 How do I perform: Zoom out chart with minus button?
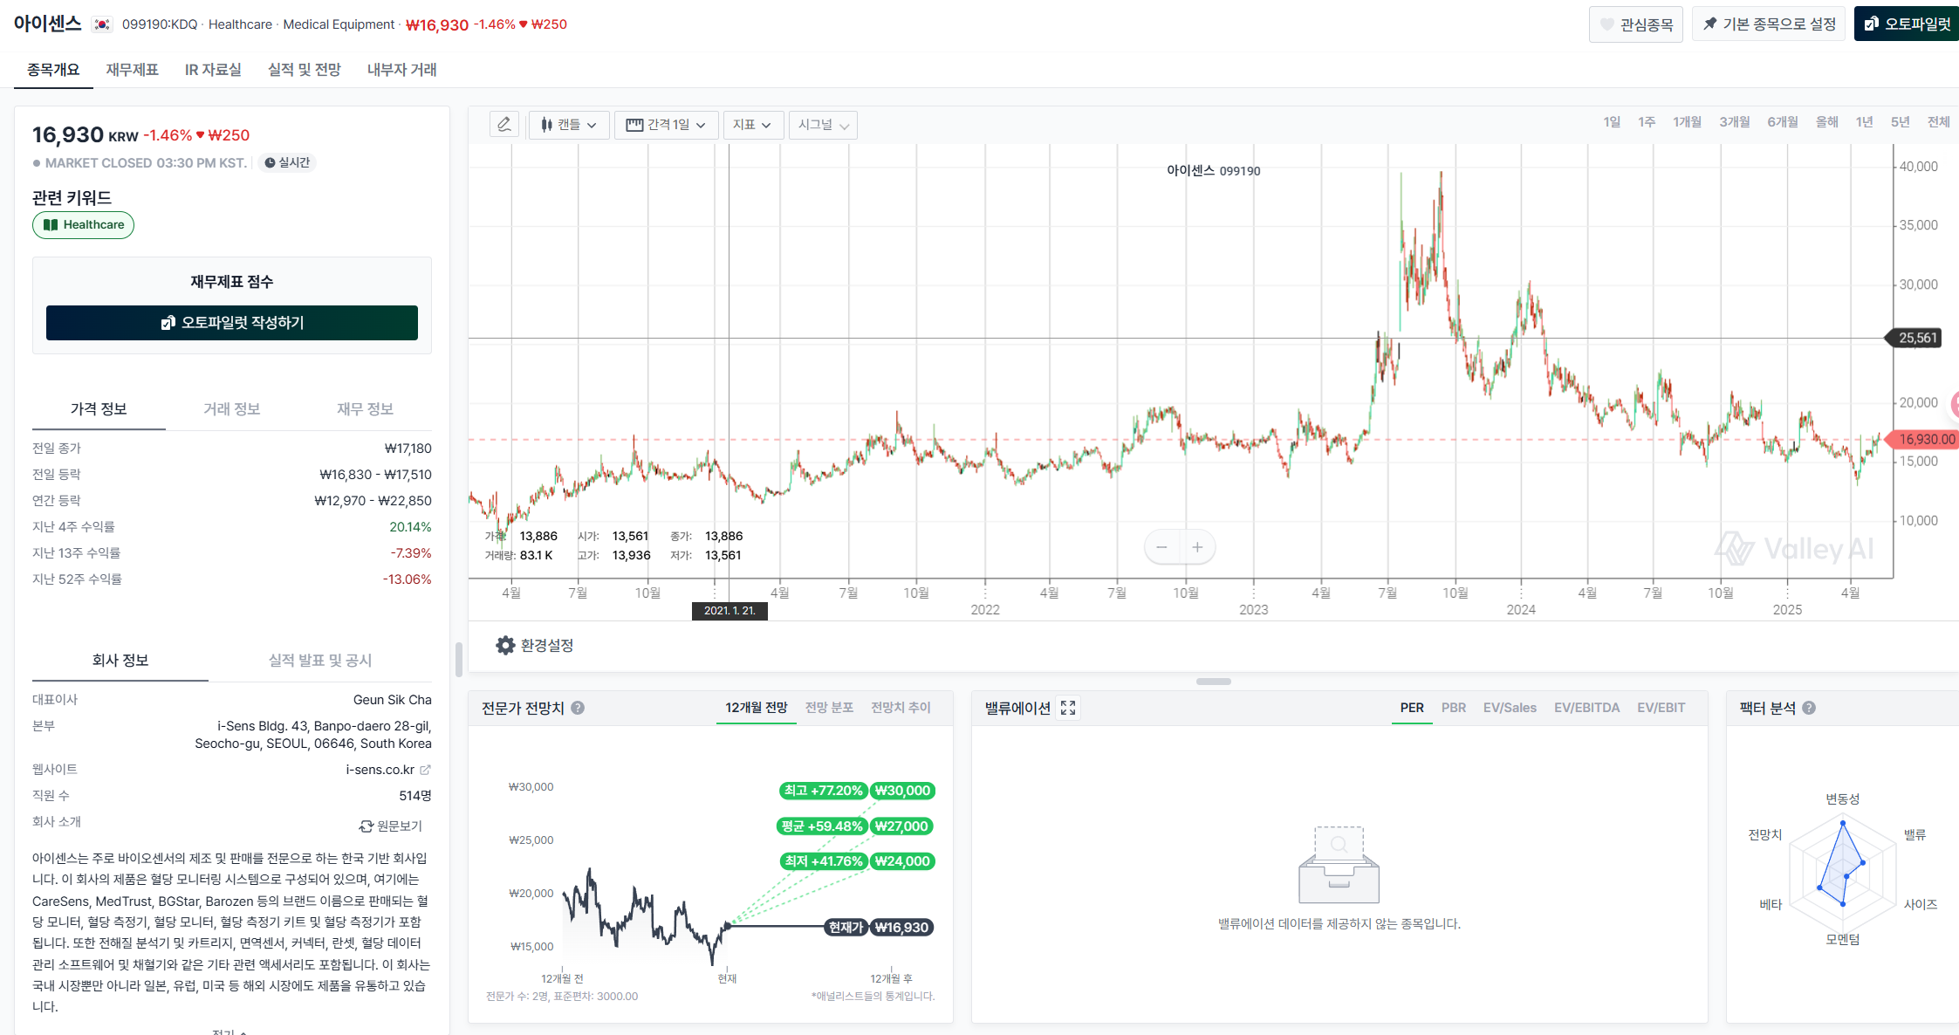click(1161, 547)
